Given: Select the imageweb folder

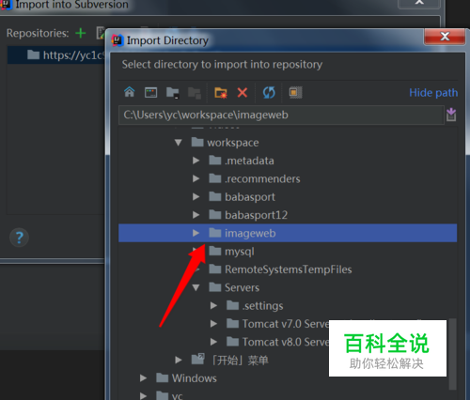Looking at the screenshot, I should point(288,233).
